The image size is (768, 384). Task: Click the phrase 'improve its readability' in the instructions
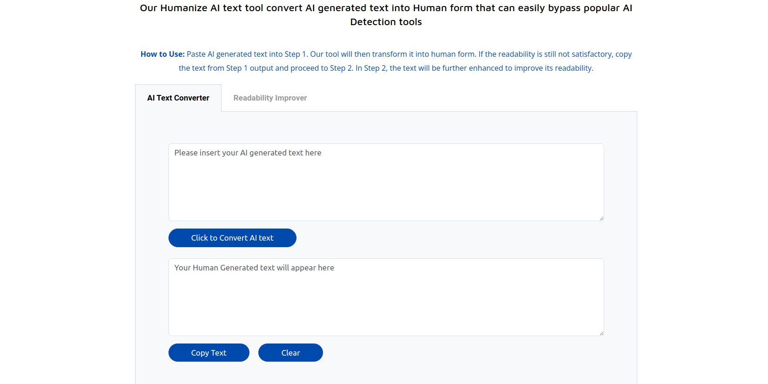pyautogui.click(x=553, y=68)
